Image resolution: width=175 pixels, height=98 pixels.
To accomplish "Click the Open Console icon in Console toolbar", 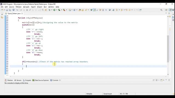I will point(161,80).
